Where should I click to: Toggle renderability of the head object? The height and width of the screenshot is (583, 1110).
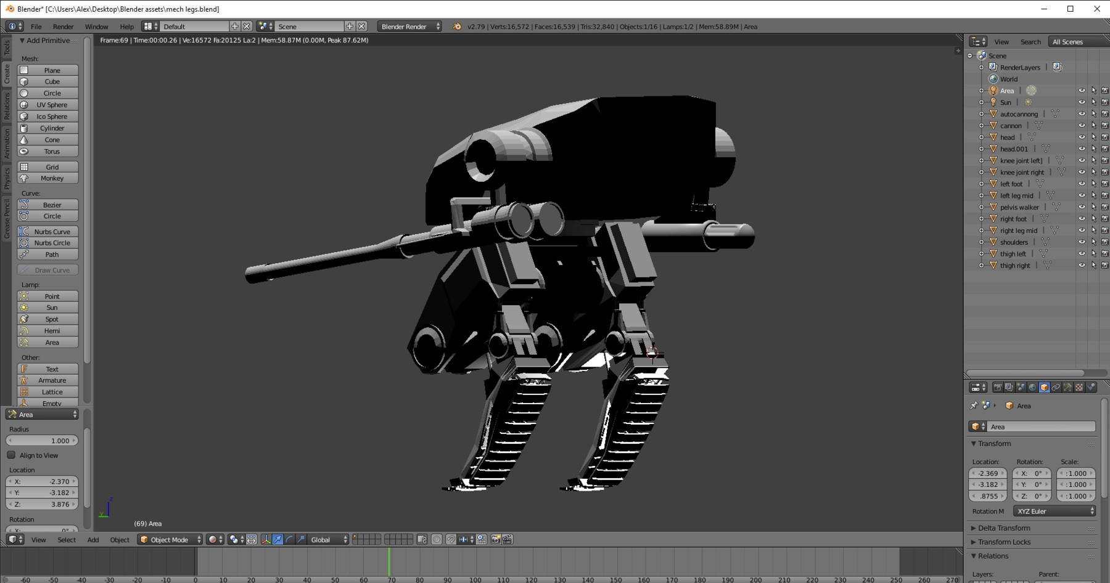[x=1104, y=137]
